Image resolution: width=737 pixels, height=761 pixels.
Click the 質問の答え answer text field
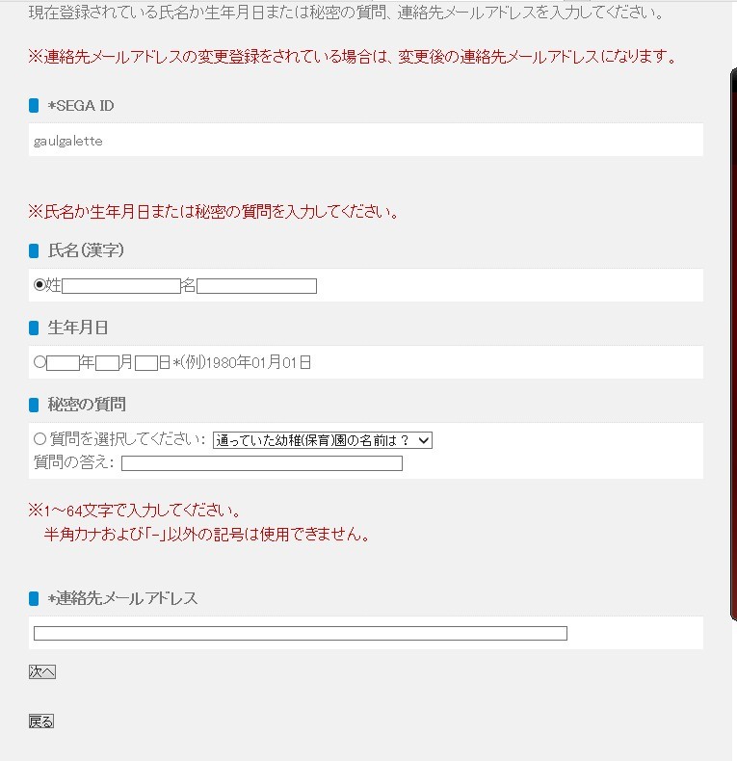point(261,463)
